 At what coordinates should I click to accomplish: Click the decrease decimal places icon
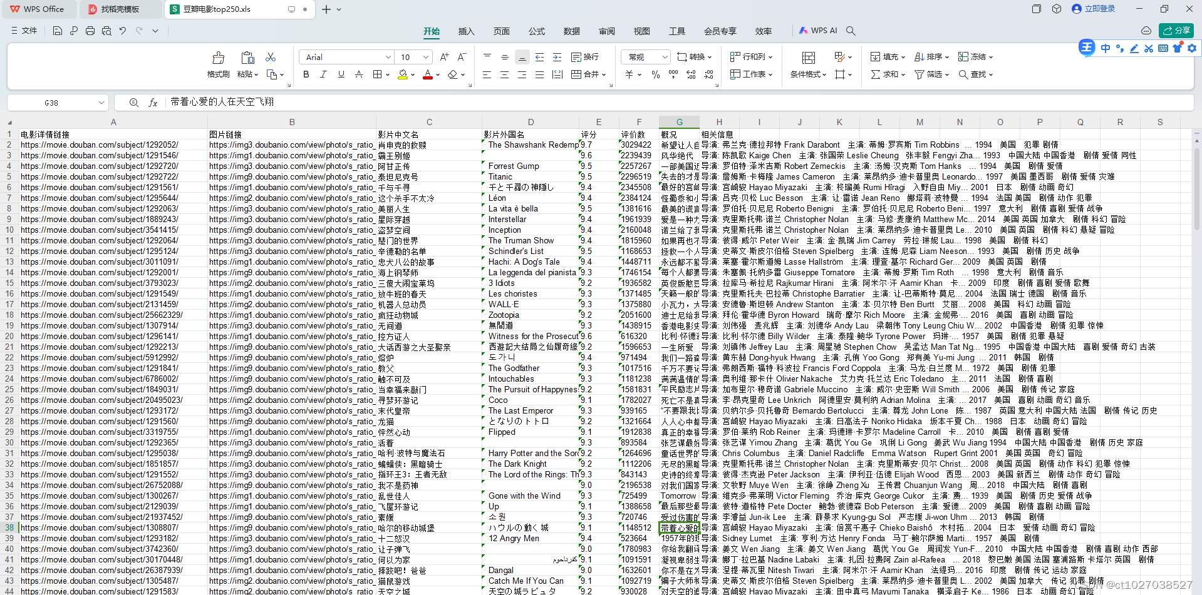pyautogui.click(x=708, y=74)
